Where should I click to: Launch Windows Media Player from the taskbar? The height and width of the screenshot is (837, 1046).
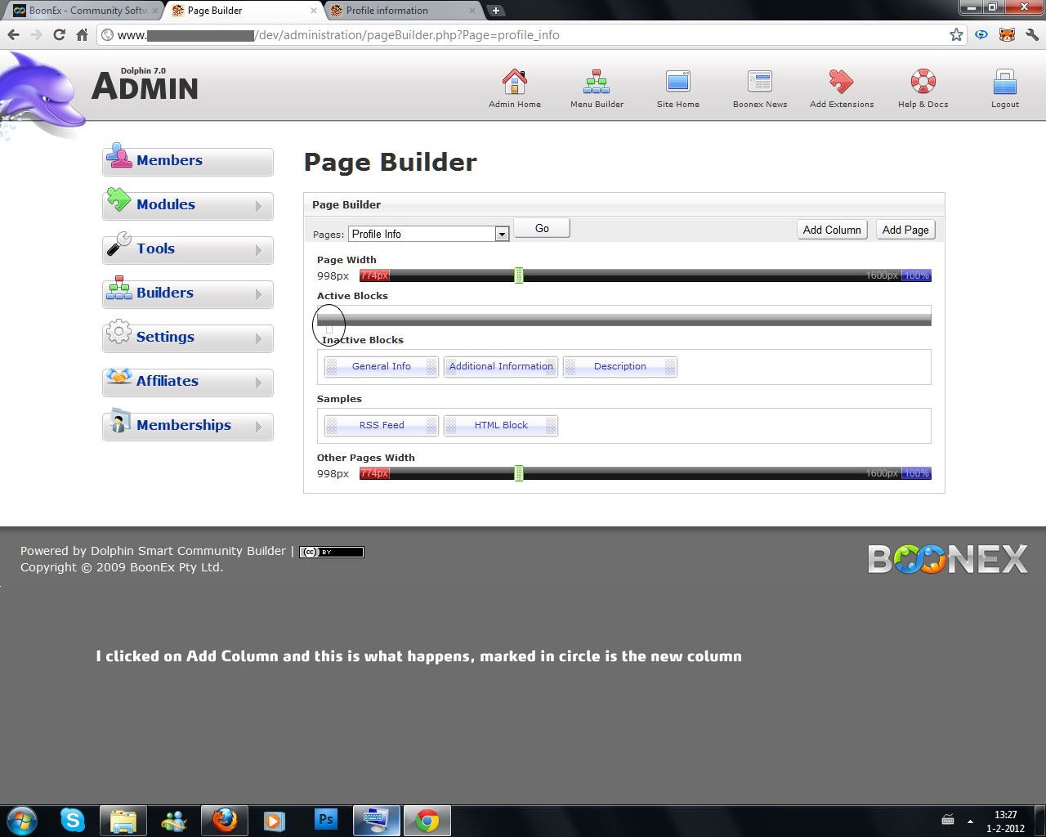click(275, 820)
